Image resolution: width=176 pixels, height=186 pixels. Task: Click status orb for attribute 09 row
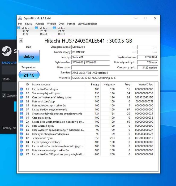click(x=22, y=118)
